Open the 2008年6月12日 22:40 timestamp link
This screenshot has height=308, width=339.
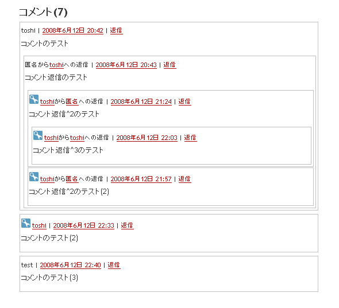click(x=70, y=265)
